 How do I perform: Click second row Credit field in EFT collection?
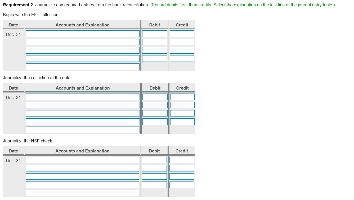point(182,42)
